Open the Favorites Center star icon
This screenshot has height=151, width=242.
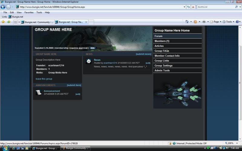(3, 22)
